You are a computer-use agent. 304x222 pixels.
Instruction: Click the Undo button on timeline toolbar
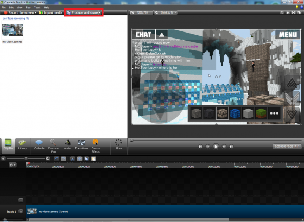pos(56,159)
